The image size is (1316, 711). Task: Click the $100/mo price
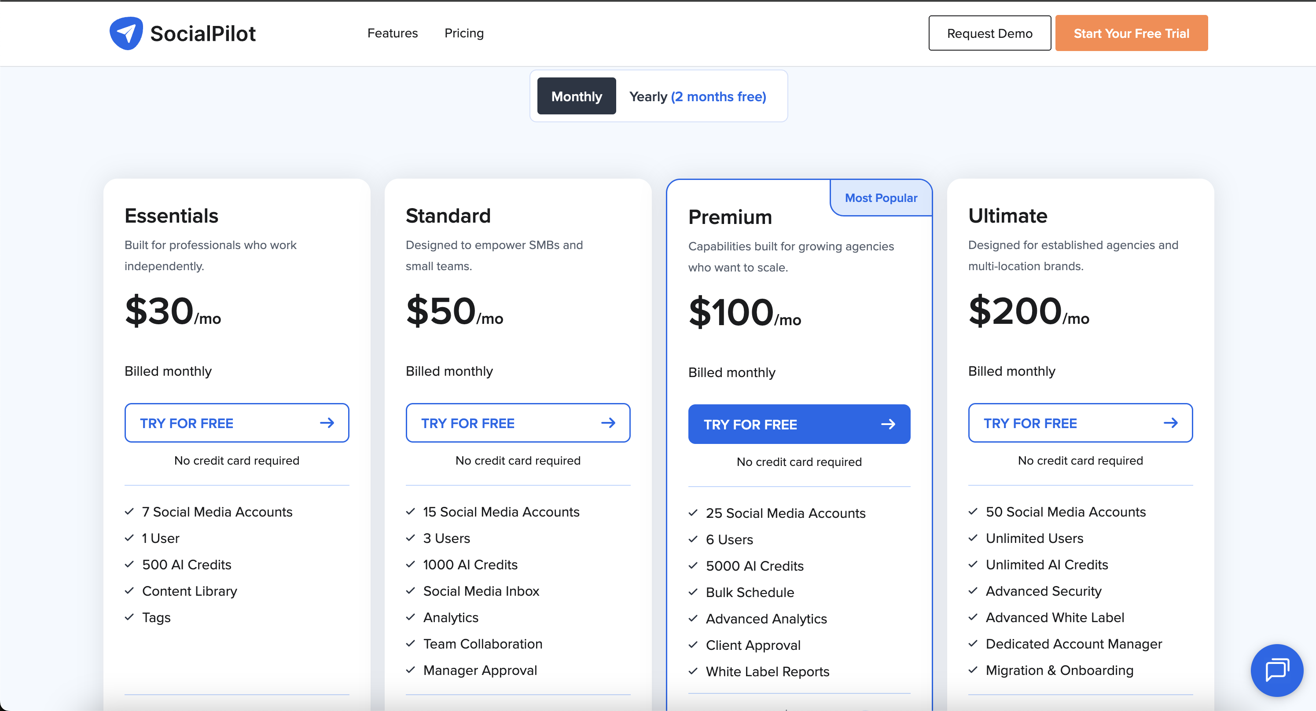pyautogui.click(x=744, y=312)
